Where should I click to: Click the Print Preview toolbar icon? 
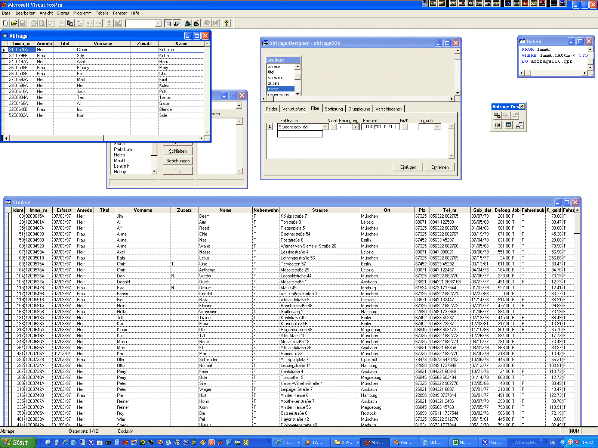(42, 23)
